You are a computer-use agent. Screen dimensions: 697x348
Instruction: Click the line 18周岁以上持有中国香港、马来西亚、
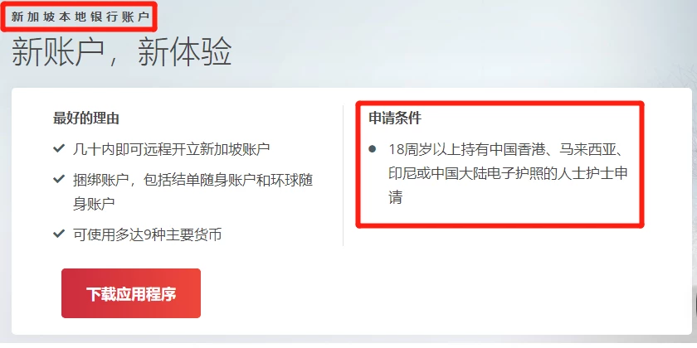[508, 148]
